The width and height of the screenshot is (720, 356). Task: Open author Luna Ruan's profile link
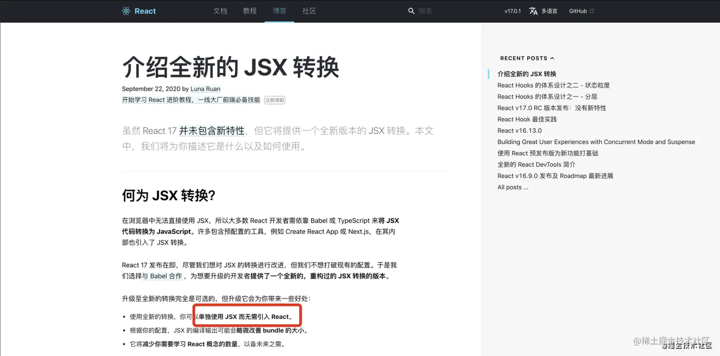coord(205,89)
